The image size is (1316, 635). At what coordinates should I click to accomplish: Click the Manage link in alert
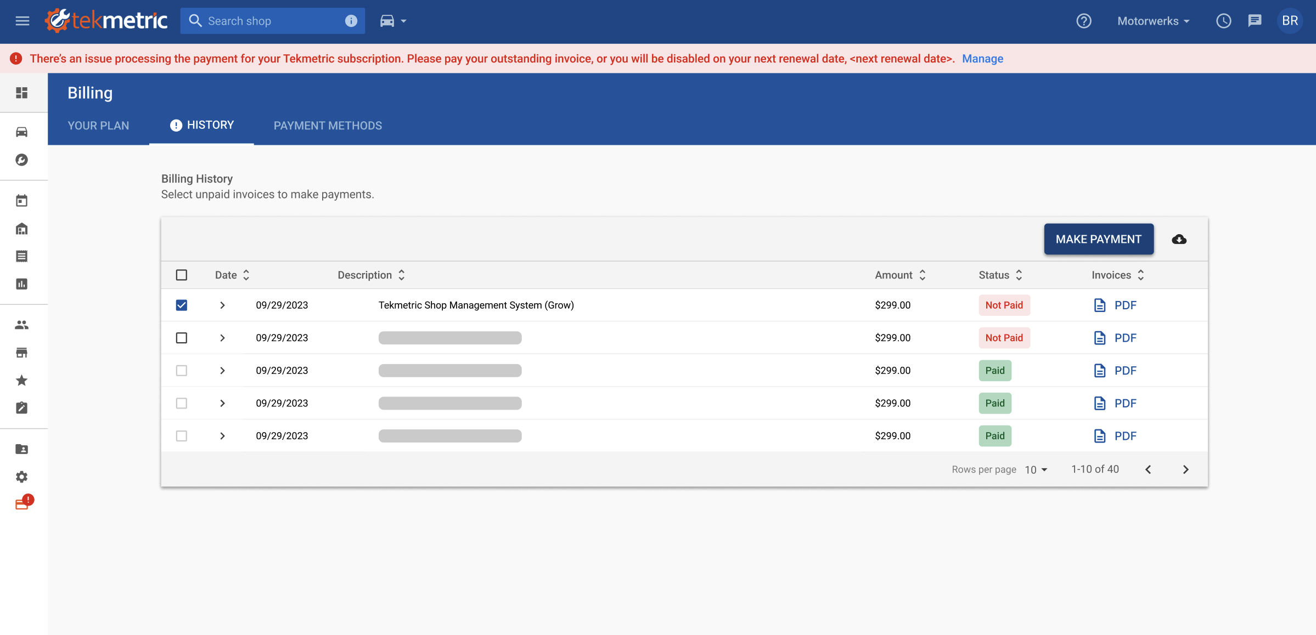[982, 59]
